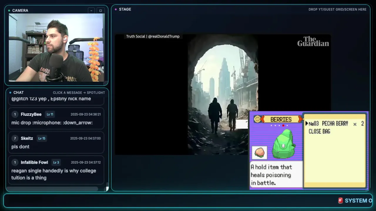Click FluzzyBee's message timestamp 04:36:21

click(x=85, y=114)
